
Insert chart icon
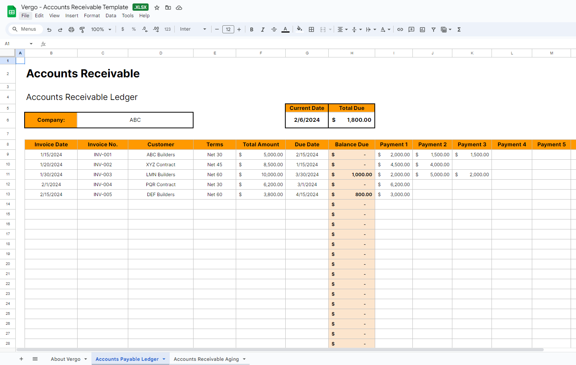[422, 29]
